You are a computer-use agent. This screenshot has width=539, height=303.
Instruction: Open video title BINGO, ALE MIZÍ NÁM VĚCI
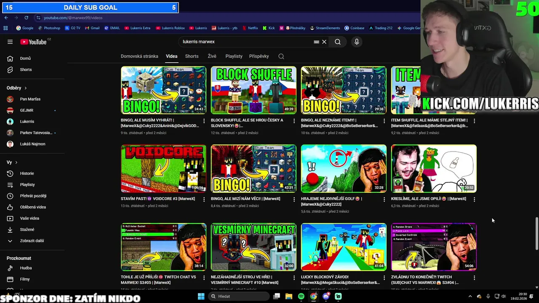245,199
